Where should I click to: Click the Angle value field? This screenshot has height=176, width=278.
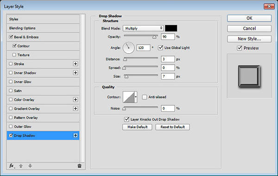[x=144, y=48]
